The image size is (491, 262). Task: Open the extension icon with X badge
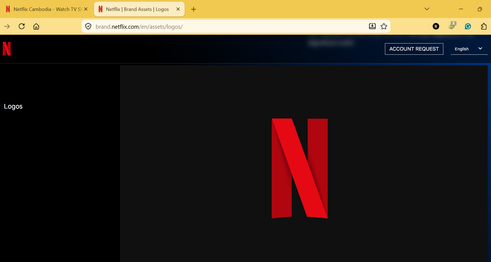(452, 26)
